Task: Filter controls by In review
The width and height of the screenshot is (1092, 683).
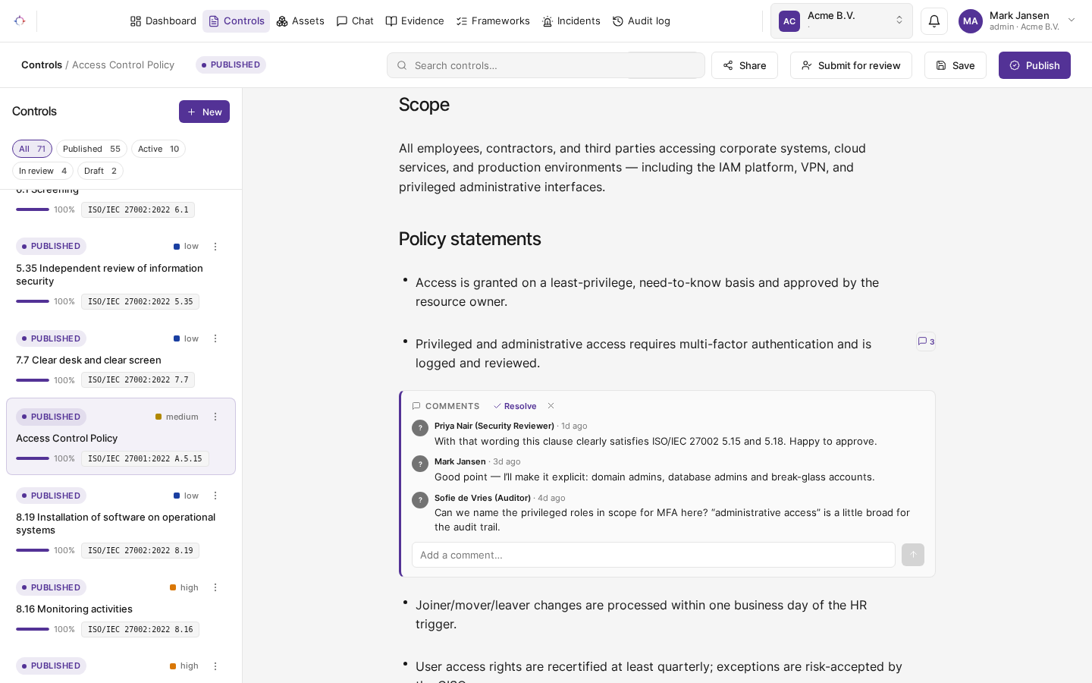Action: pyautogui.click(x=42, y=171)
